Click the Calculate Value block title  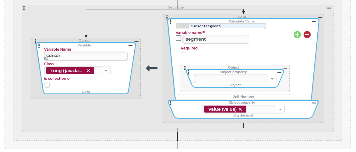[x=241, y=21]
